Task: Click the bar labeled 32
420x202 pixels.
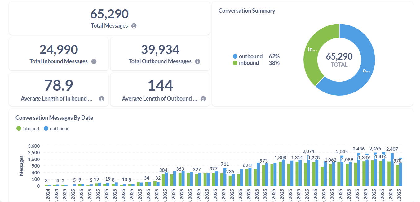Action: (x=158, y=184)
